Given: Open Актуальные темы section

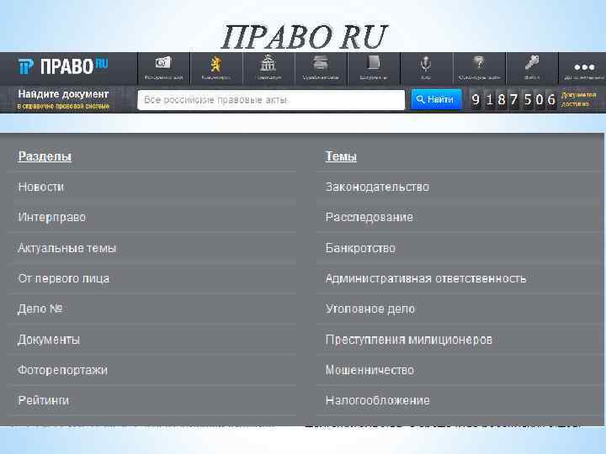Looking at the screenshot, I should click(66, 248).
